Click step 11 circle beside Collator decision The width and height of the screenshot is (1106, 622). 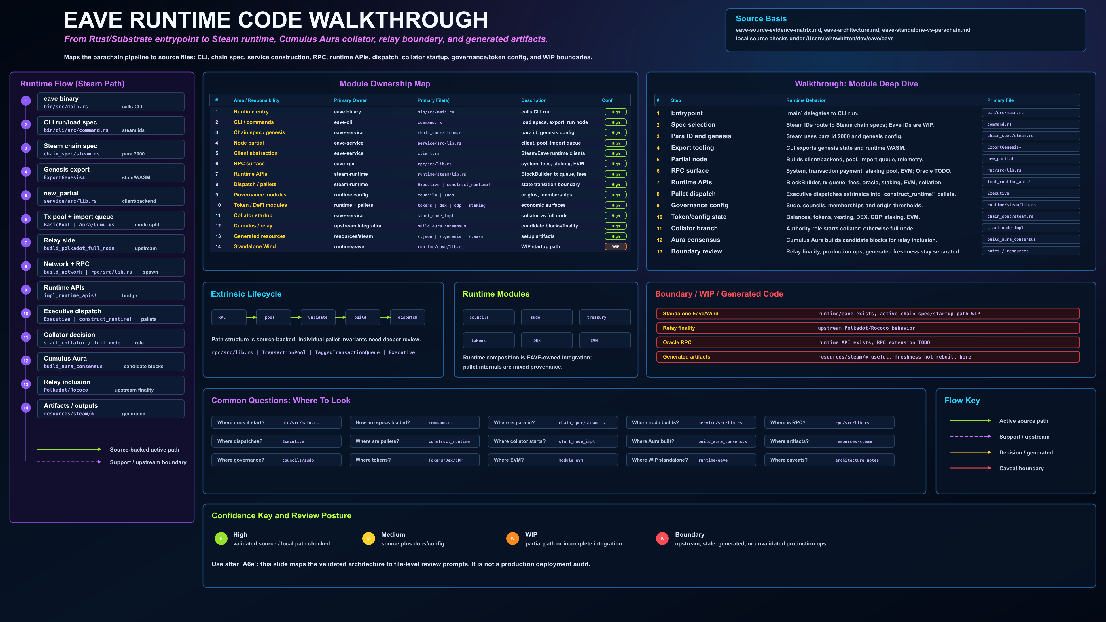pos(26,337)
